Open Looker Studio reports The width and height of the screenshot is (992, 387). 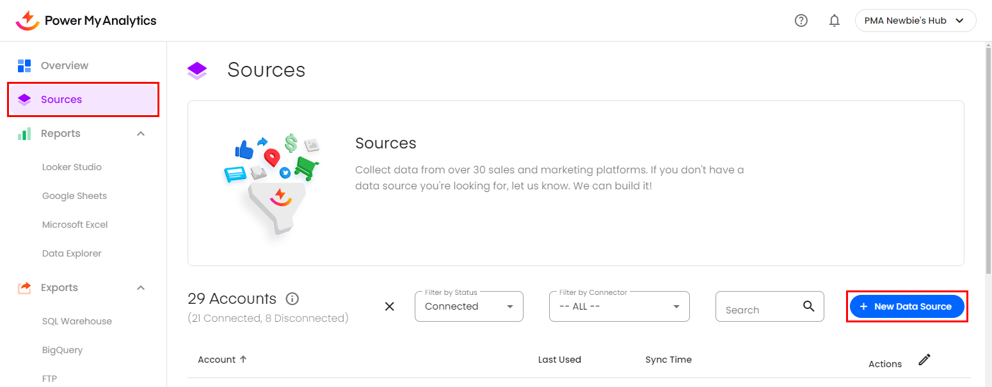click(72, 167)
